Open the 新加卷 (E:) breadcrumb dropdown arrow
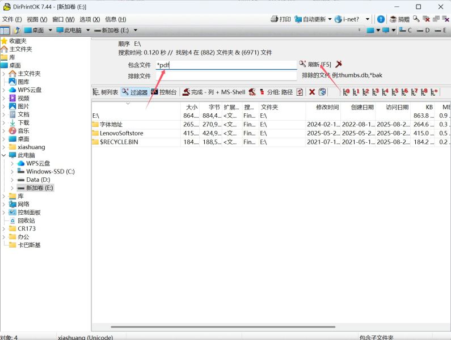Image resolution: width=451 pixels, height=340 pixels. [135, 30]
